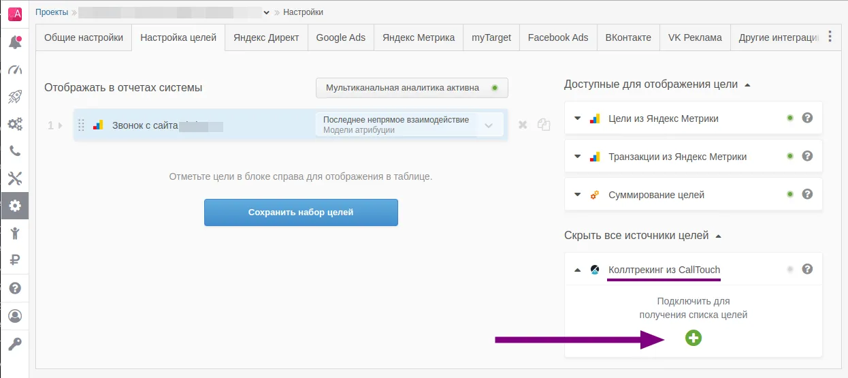Switch to Общие настройки tab
Viewport: 848px width, 378px height.
pyautogui.click(x=84, y=37)
